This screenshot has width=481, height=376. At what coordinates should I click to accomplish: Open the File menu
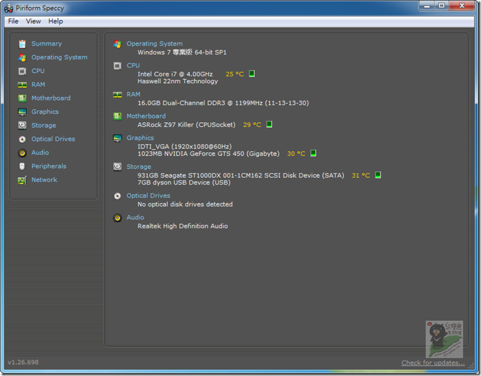click(13, 21)
